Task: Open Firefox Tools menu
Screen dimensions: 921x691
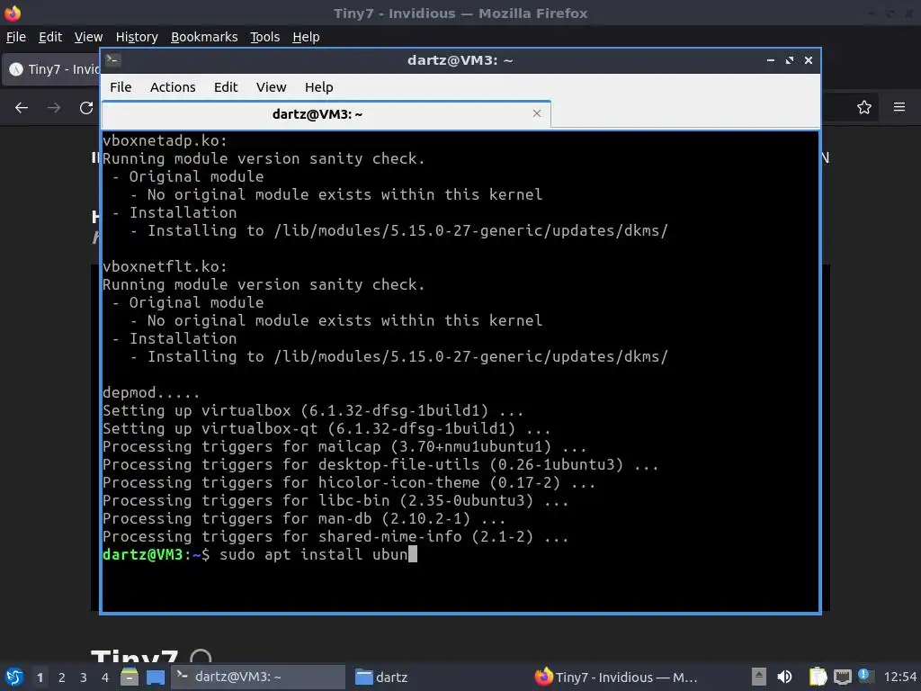Action: point(265,37)
